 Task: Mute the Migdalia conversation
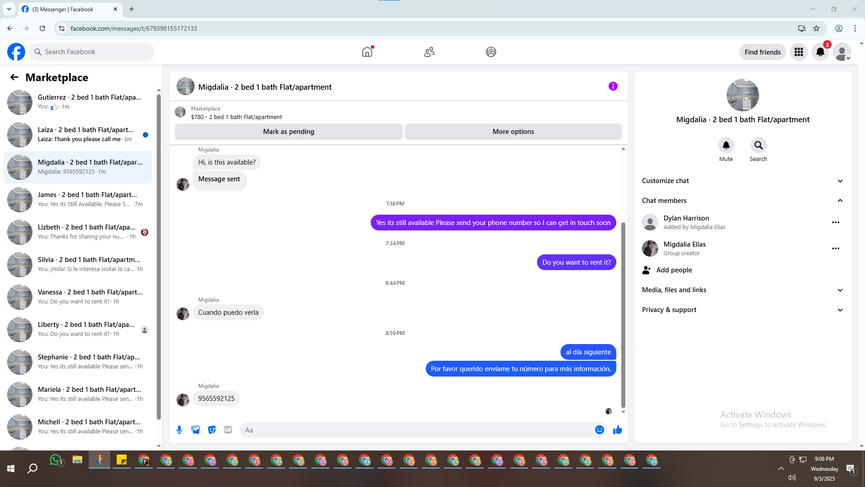click(x=726, y=145)
